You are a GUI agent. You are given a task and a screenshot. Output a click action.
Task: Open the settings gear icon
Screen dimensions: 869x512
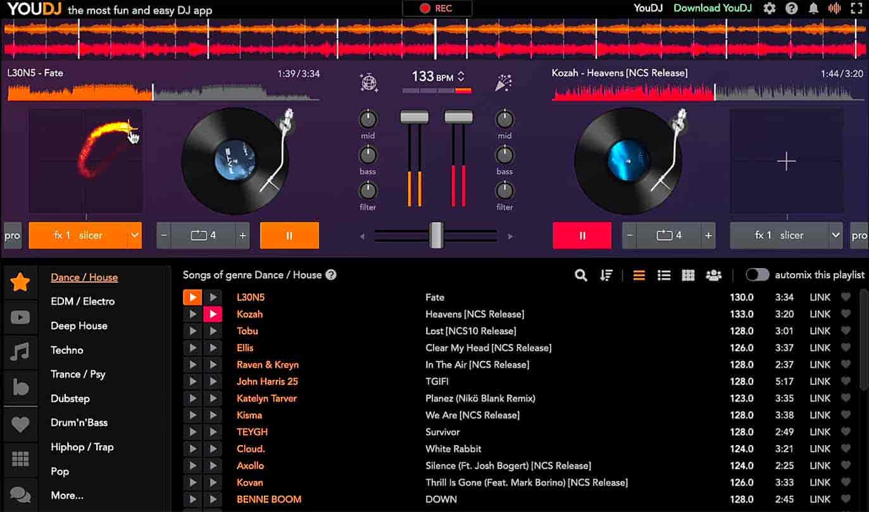click(x=769, y=8)
